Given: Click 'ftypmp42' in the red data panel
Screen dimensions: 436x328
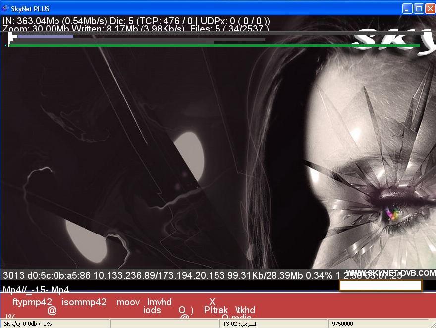Looking at the screenshot, I should [x=32, y=302].
